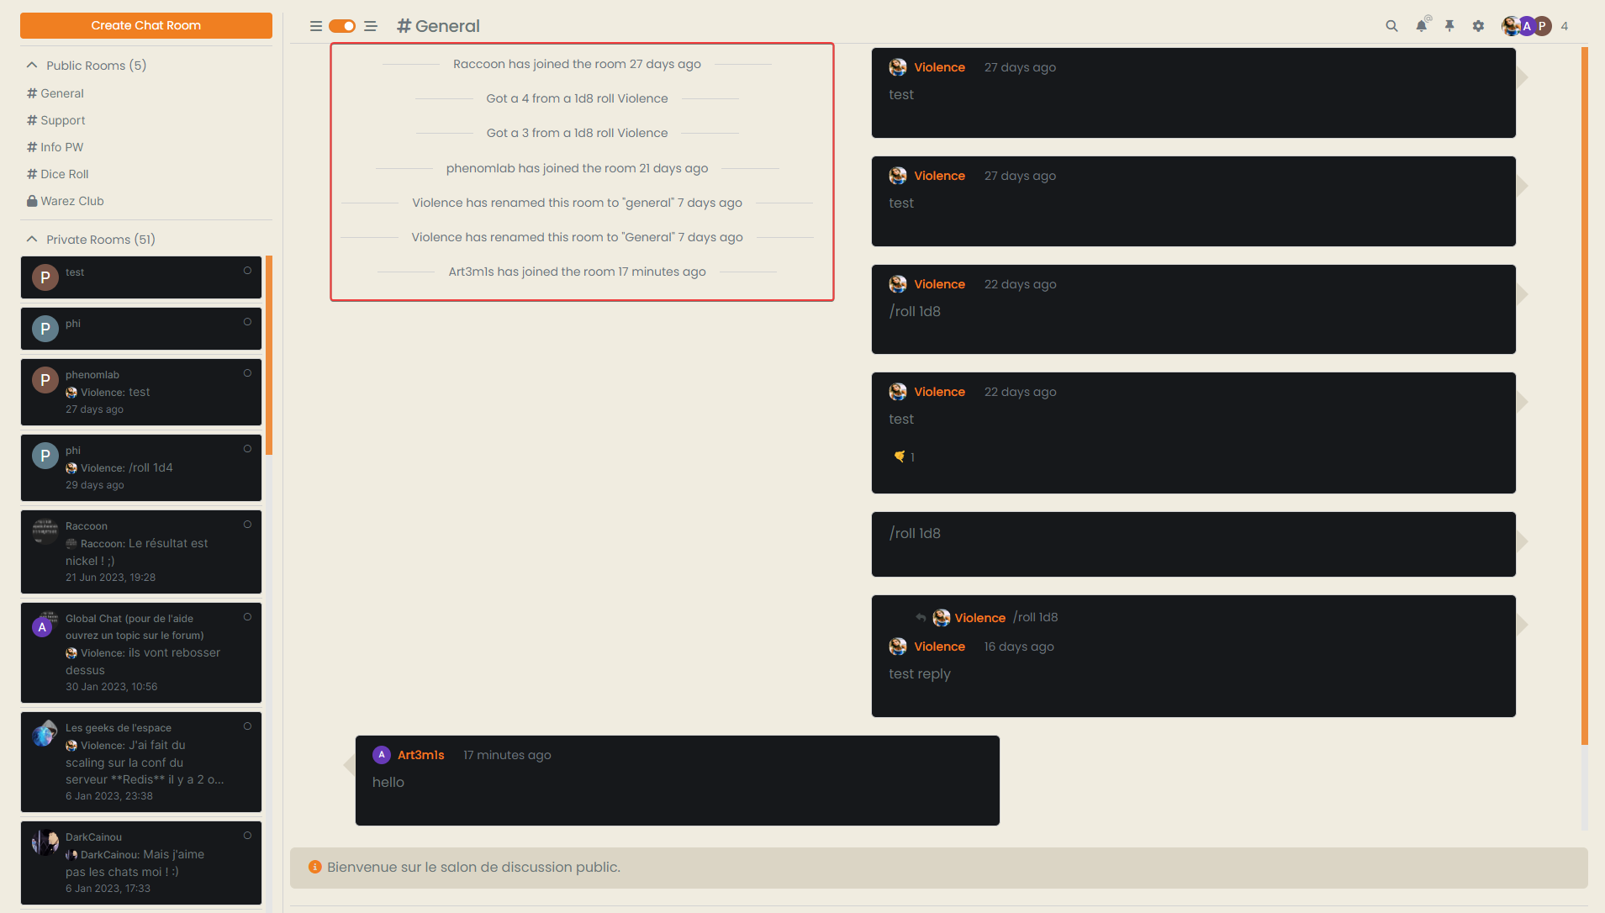This screenshot has width=1605, height=913.
Task: Show pinned messages via pin icon
Action: (1449, 26)
